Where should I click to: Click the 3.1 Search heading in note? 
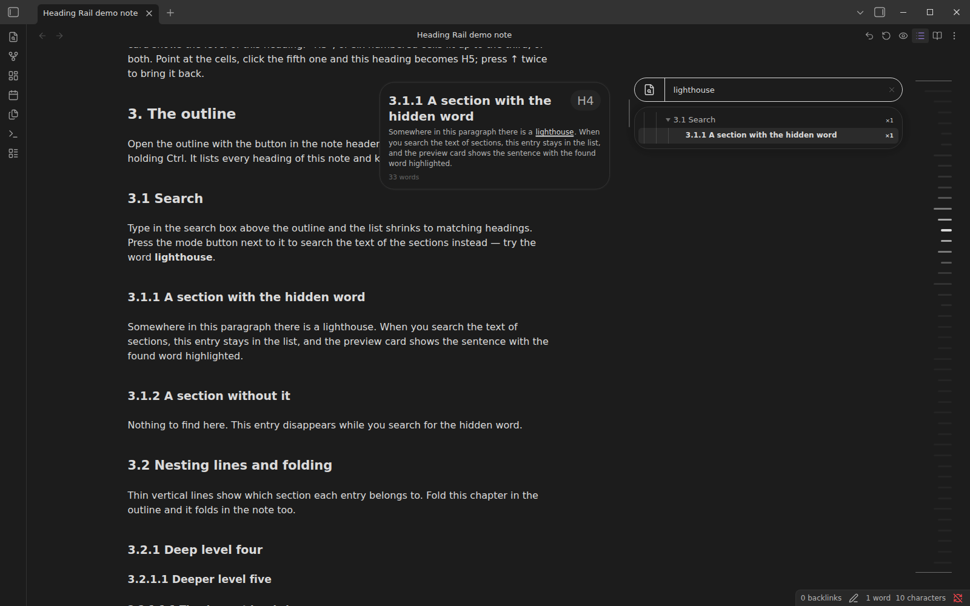(165, 199)
